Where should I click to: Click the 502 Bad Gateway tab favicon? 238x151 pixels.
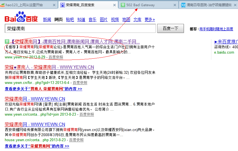pos(123,5)
